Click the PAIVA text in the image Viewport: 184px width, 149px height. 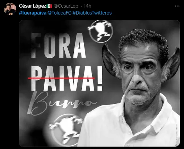63,78
